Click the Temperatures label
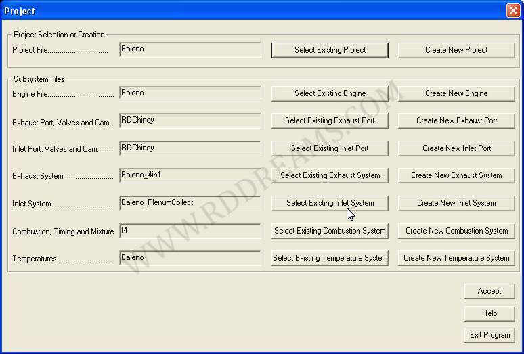This screenshot has height=354, width=524. pyautogui.click(x=62, y=259)
